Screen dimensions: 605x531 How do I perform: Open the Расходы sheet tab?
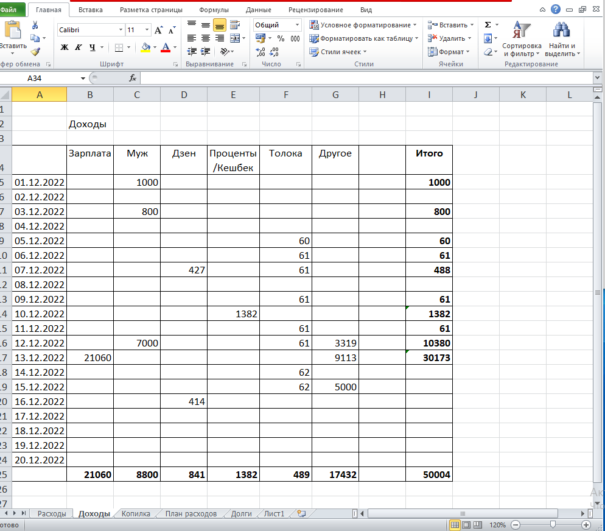[52, 513]
